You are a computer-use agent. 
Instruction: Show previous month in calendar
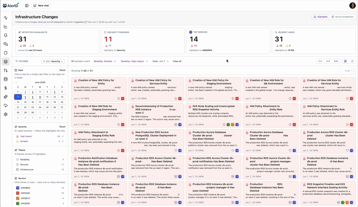(16, 82)
